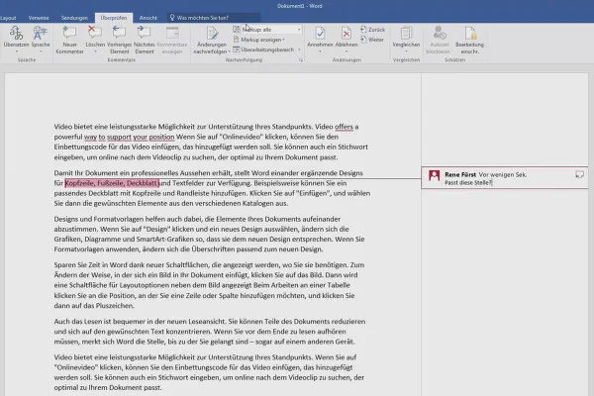The image size is (594, 396).
Task: Click the paragraph starting Designs und Formatvorlagen
Action: 209,234
